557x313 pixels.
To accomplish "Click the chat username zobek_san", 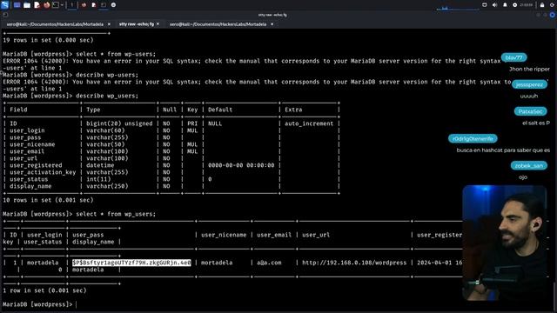I will [529, 166].
